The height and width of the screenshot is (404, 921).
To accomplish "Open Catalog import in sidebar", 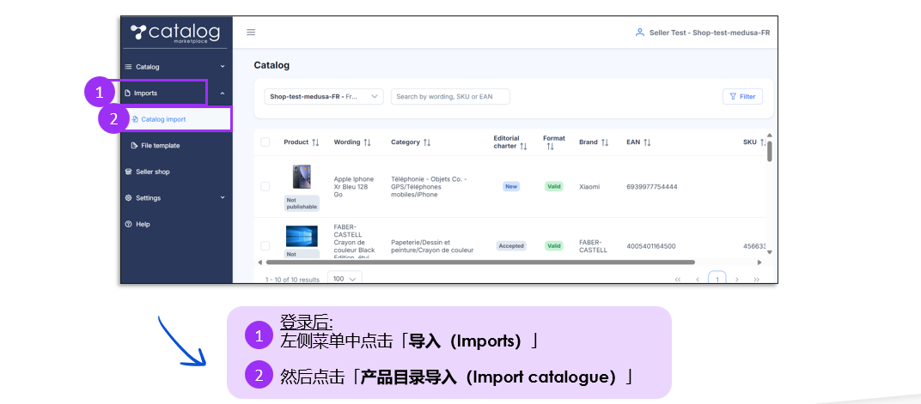I will (163, 119).
